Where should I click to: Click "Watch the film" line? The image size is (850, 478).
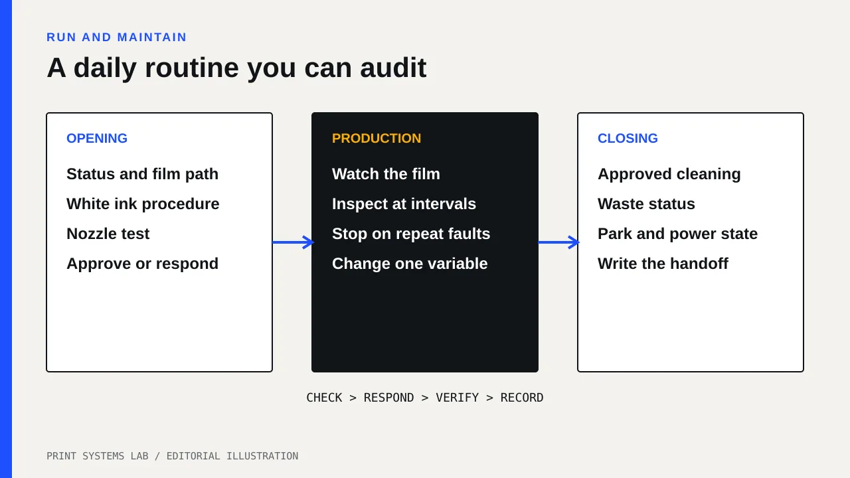[x=386, y=174]
